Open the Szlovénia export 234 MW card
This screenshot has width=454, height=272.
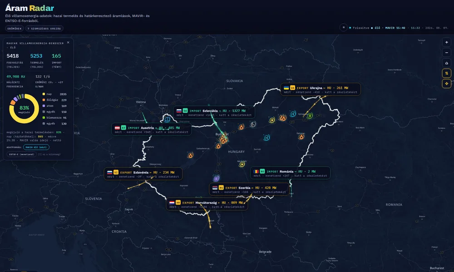[x=143, y=174]
